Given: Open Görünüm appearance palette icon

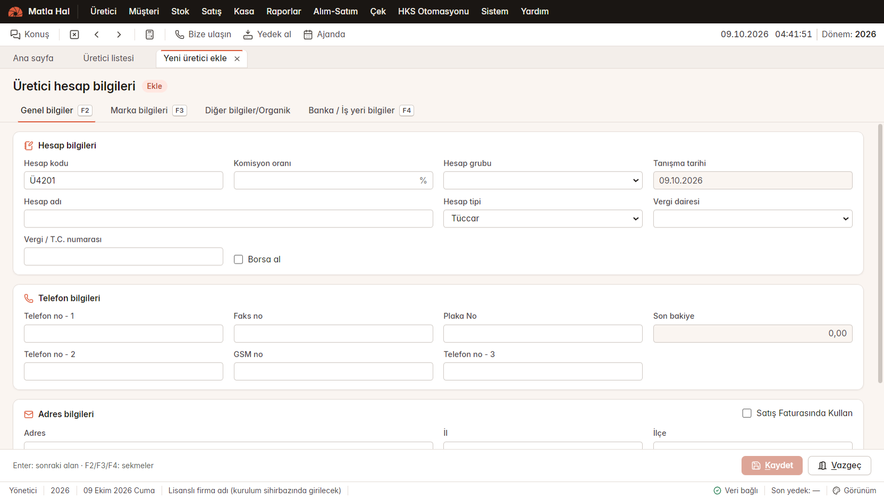Looking at the screenshot, I should click(x=836, y=491).
